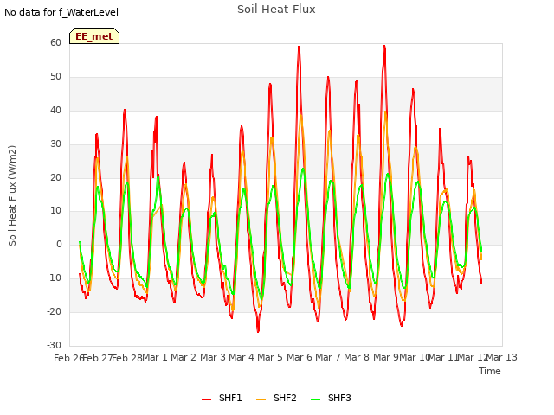Click the y-axis label 20

click(x=55, y=177)
